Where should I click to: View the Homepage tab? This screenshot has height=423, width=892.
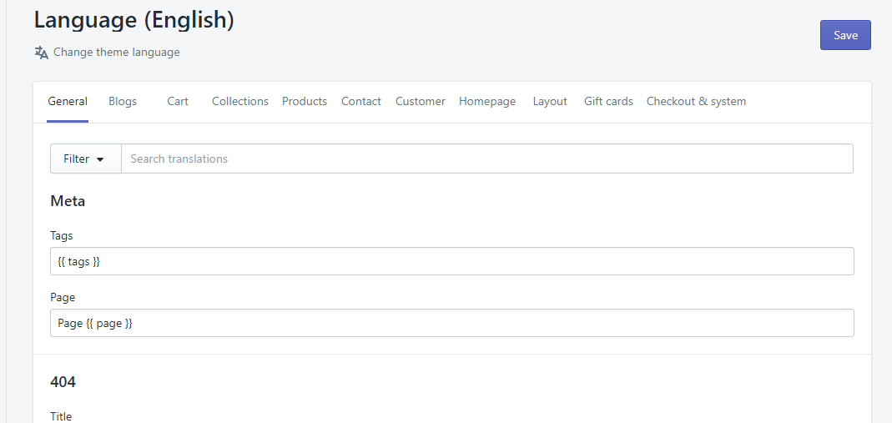487,102
